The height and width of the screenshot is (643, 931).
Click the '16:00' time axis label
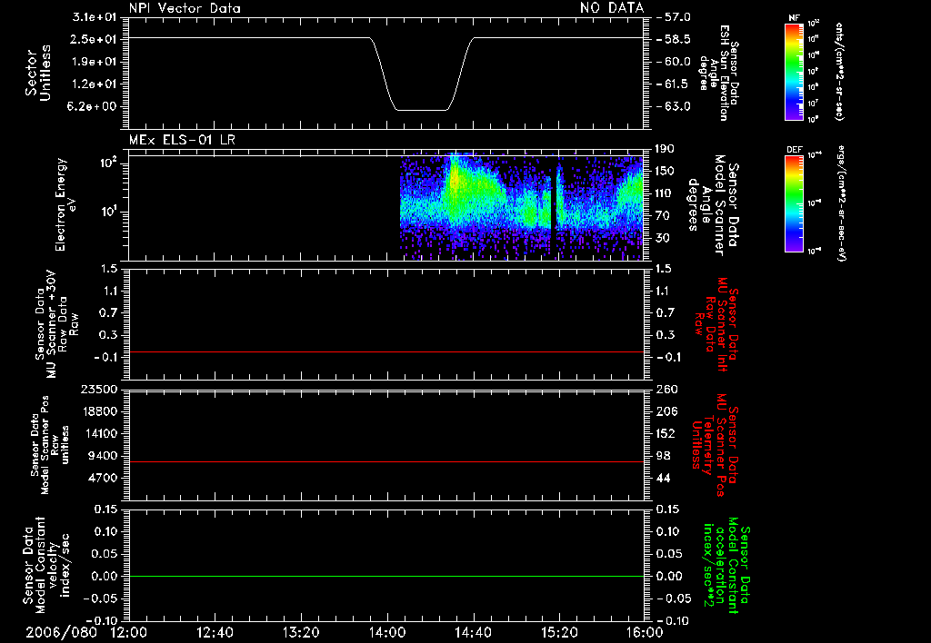645,632
